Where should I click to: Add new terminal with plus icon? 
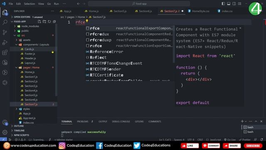pos(242,121)
